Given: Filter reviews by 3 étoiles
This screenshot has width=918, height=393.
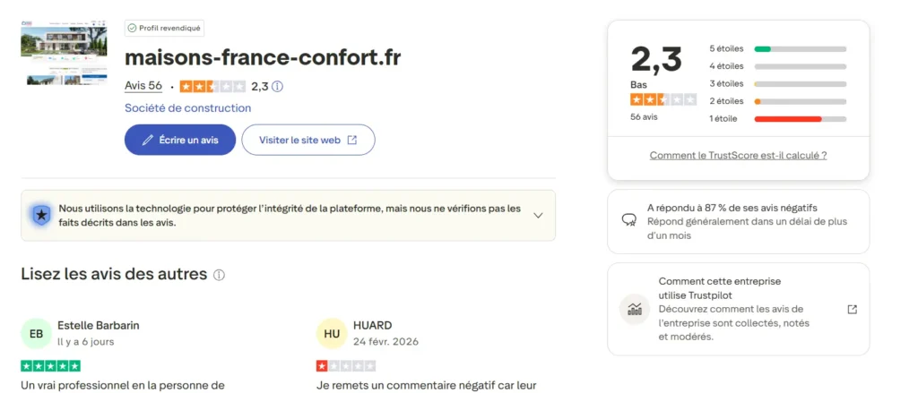Looking at the screenshot, I should [777, 83].
